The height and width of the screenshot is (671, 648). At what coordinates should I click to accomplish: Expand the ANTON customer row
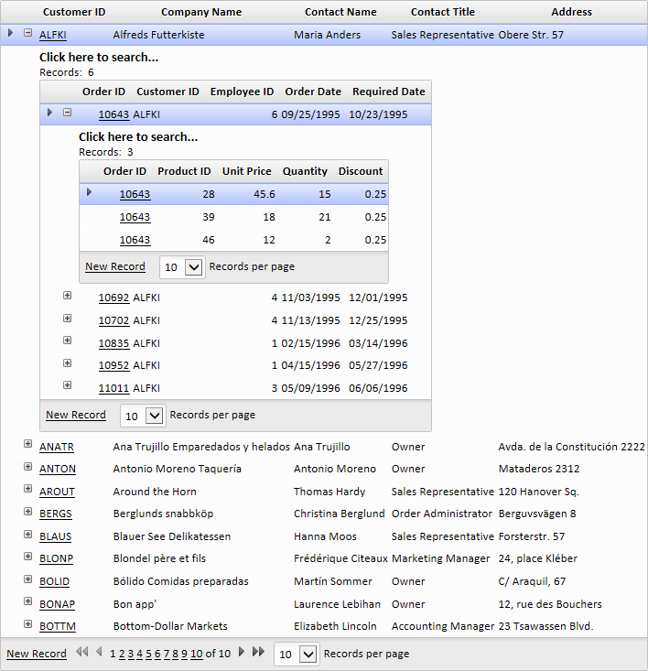coord(27,467)
